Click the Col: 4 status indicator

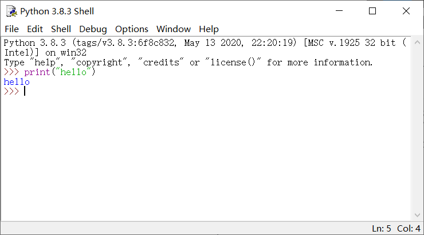coord(409,229)
